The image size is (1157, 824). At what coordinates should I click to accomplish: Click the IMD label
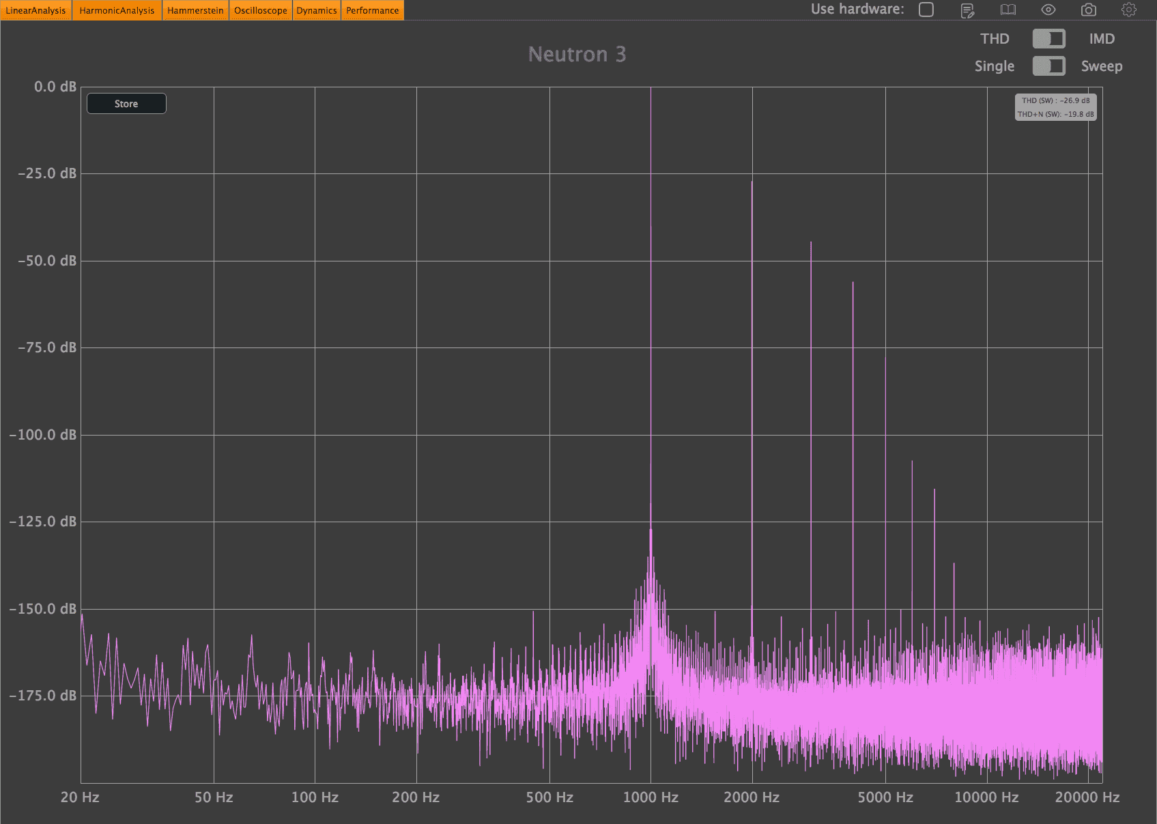pyautogui.click(x=1102, y=39)
